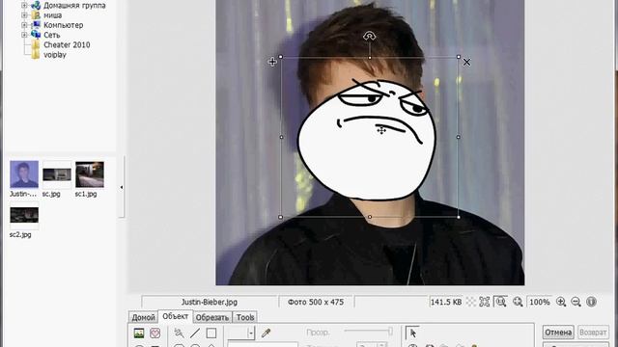Select the rectangle shape tool
This screenshot has width=618, height=347.
click(x=211, y=333)
